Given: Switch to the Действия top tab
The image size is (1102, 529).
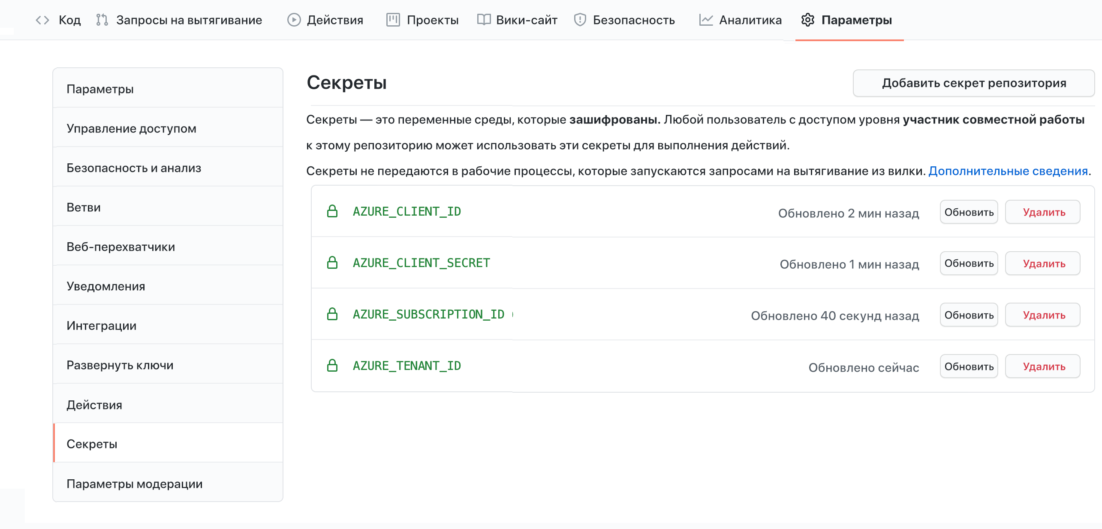Looking at the screenshot, I should (x=325, y=20).
